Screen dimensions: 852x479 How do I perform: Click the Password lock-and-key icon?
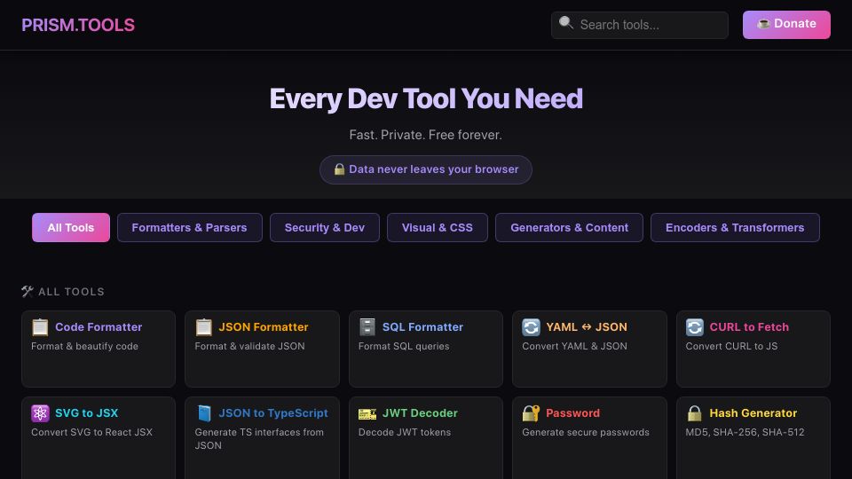click(531, 413)
